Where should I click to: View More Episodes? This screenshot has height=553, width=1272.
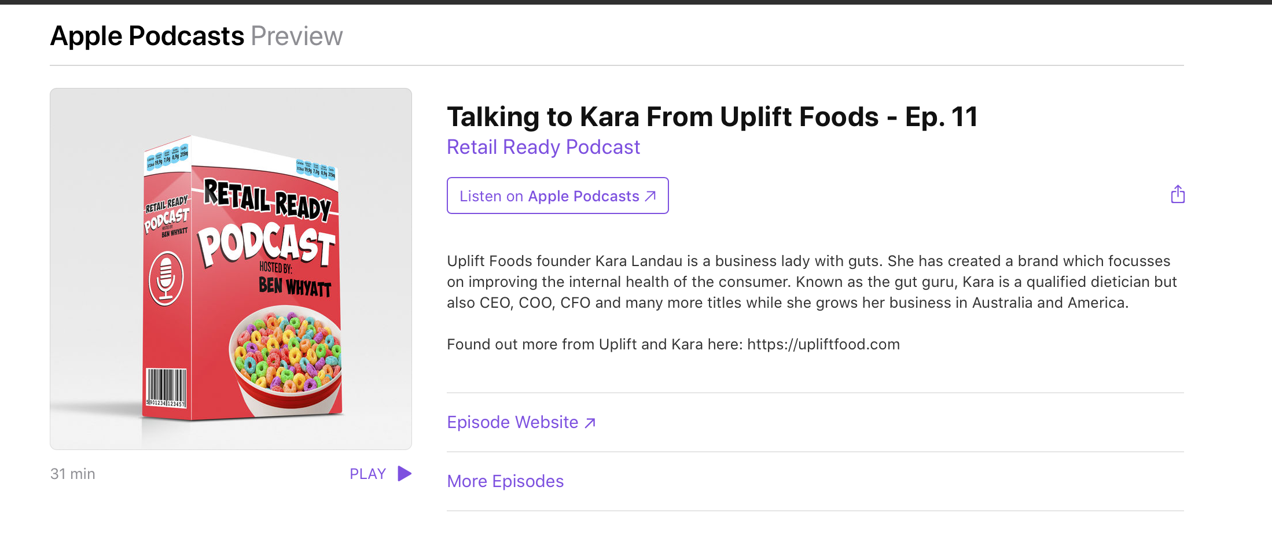pos(505,481)
